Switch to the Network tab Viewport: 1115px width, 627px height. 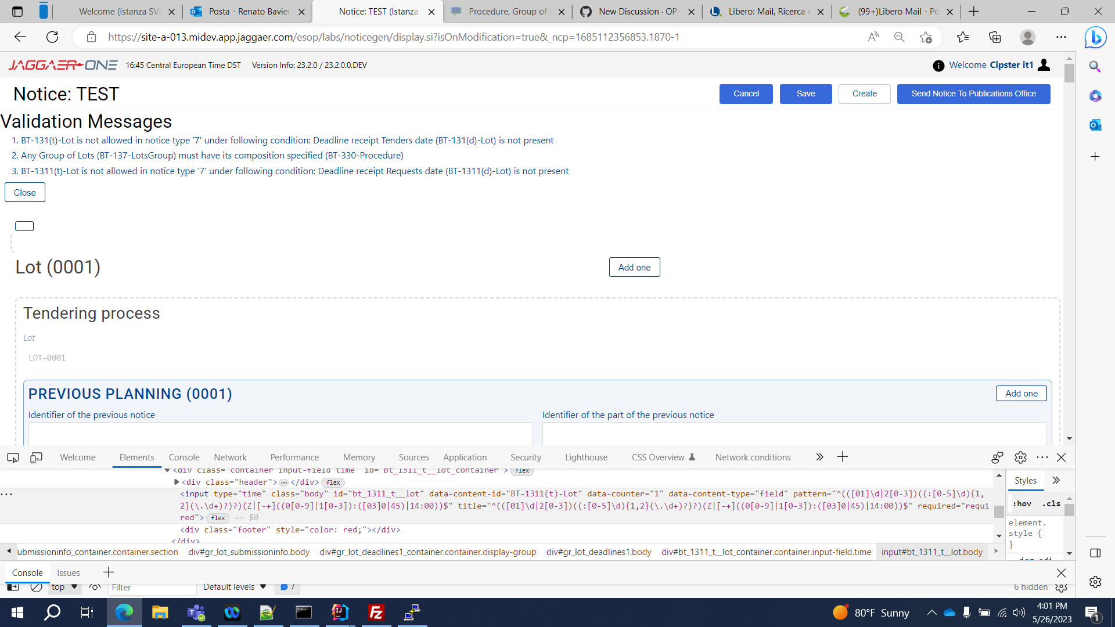coord(231,457)
